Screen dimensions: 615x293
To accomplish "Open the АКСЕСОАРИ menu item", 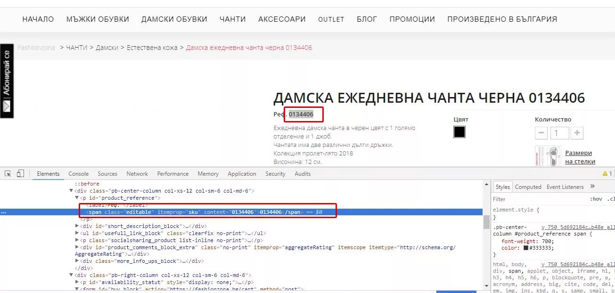I will (x=282, y=19).
